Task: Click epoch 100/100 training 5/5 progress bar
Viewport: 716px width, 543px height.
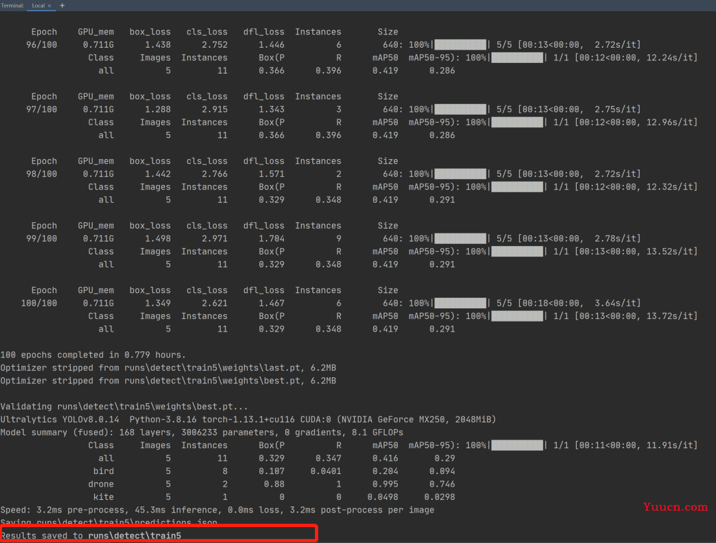Action: 460,303
